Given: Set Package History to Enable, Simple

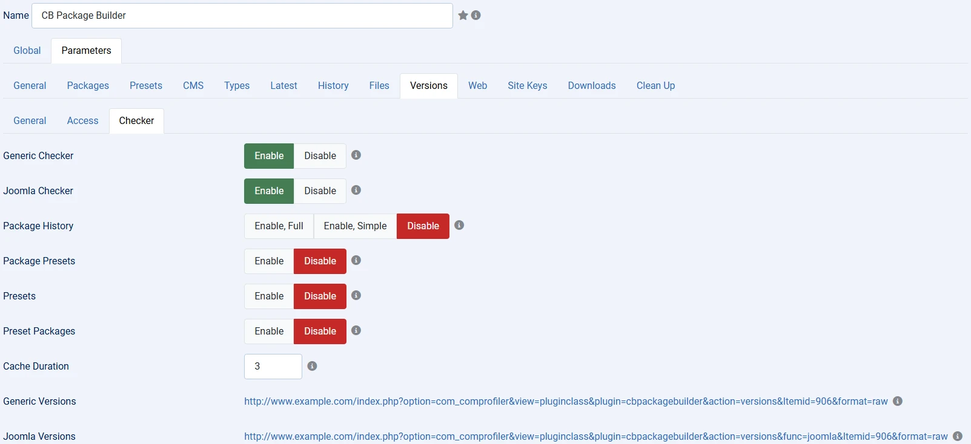Looking at the screenshot, I should pyautogui.click(x=355, y=226).
